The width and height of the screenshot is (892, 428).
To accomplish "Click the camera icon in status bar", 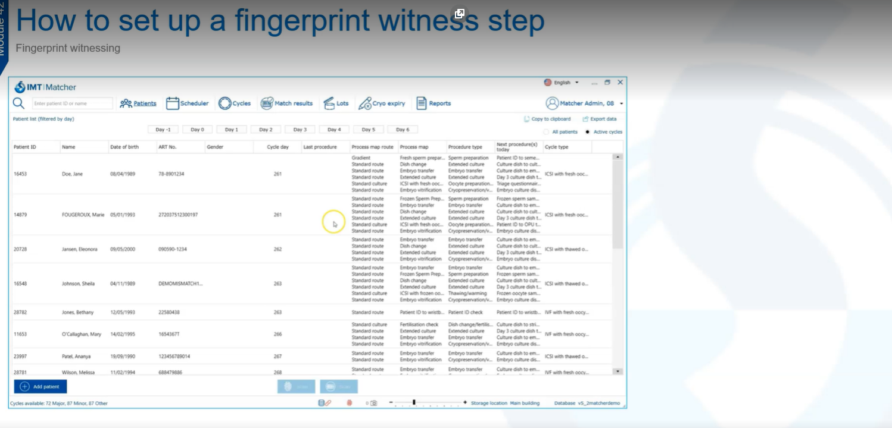I will click(373, 403).
